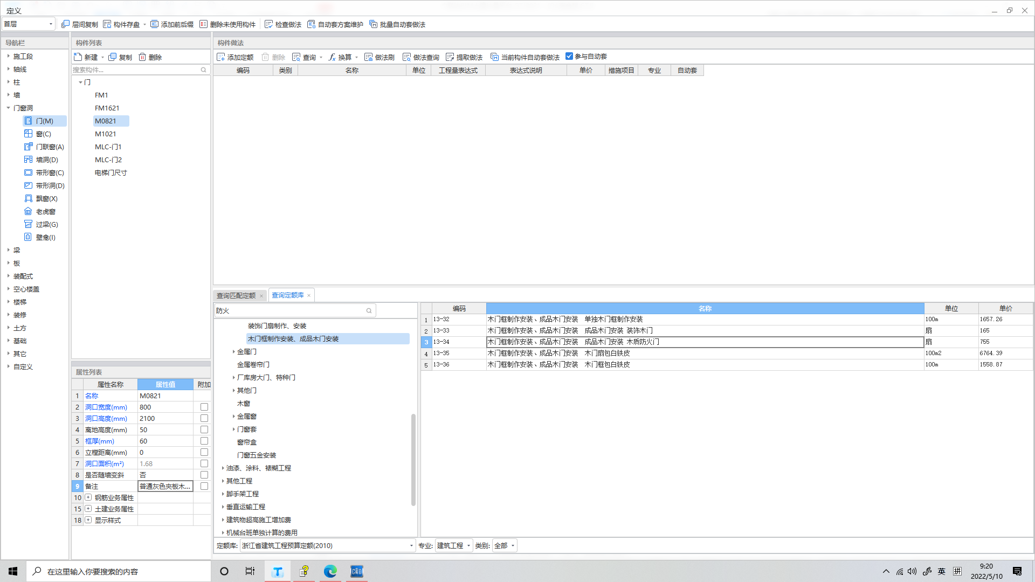
Task: Open 专业 dropdown 建筑工程
Action: tap(454, 545)
